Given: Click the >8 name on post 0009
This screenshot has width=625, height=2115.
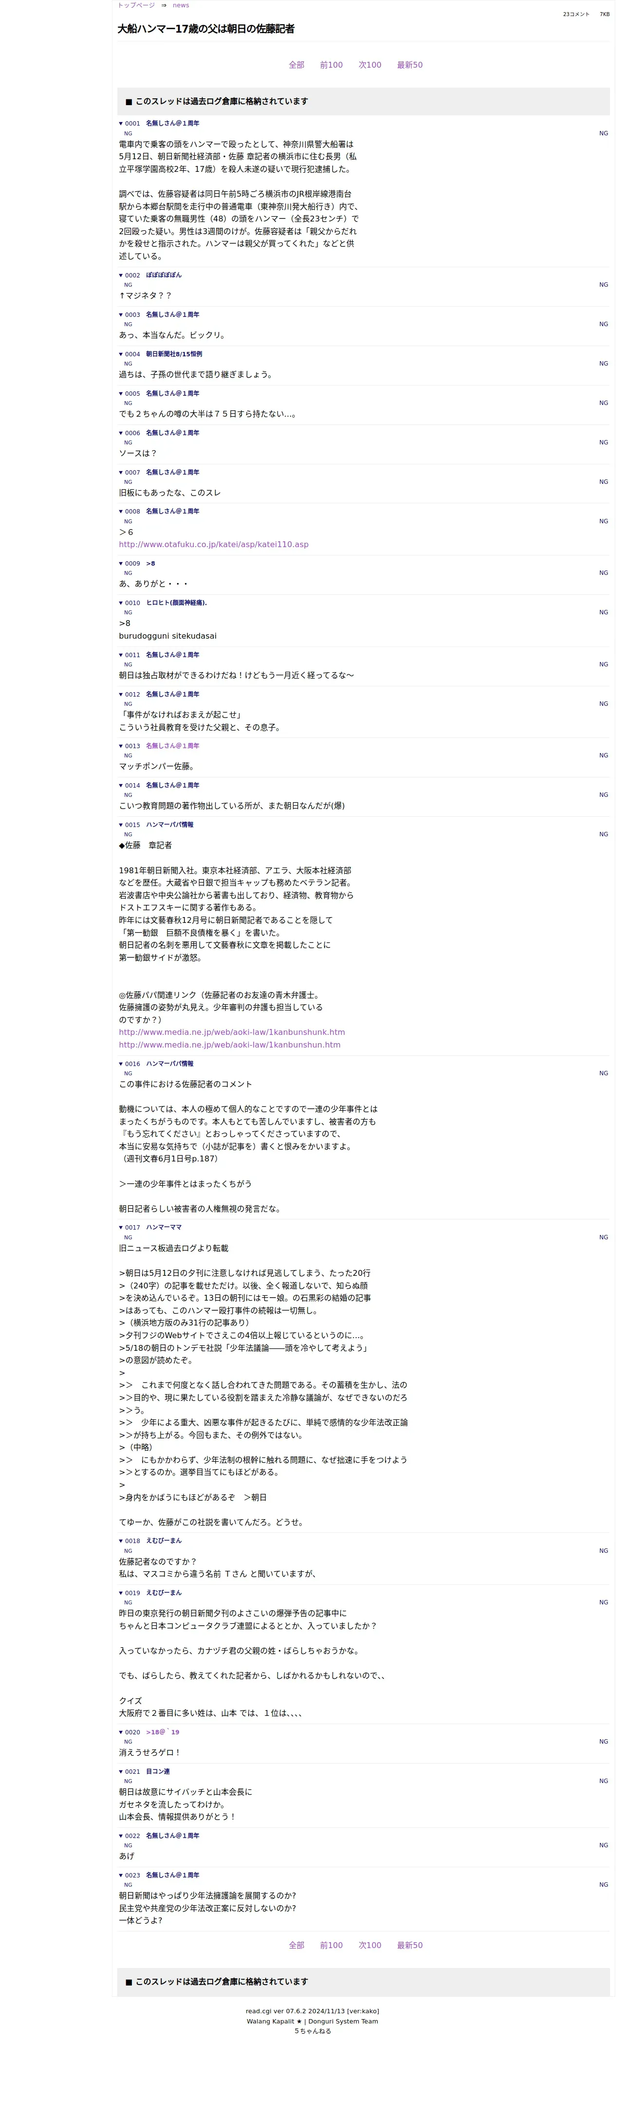Looking at the screenshot, I should (150, 563).
